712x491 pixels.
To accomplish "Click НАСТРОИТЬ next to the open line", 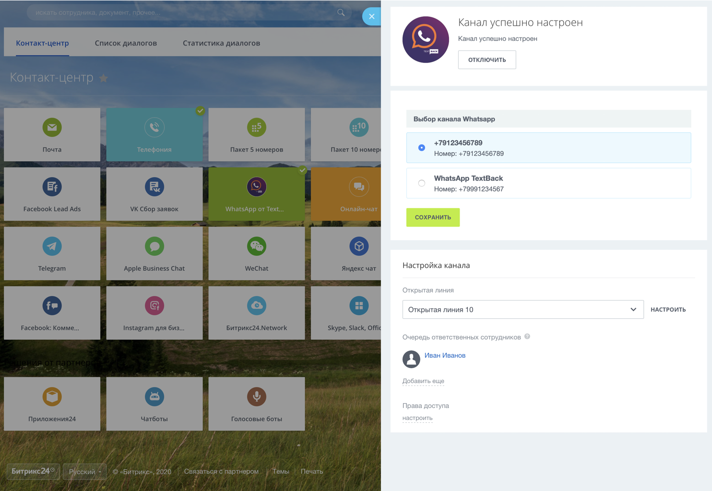I will coord(668,310).
